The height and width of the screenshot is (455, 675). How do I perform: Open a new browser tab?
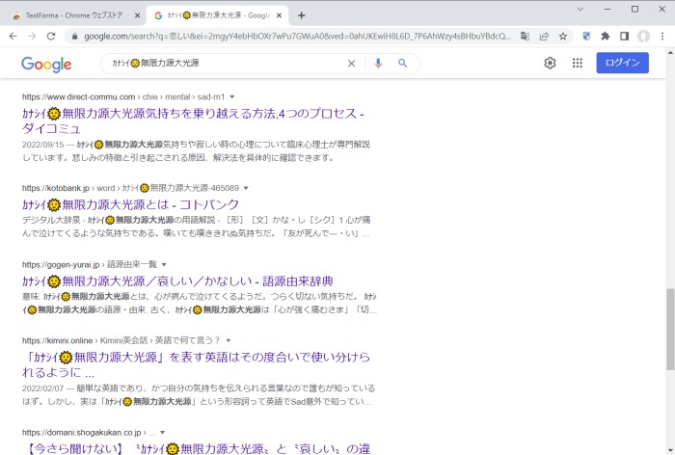(302, 15)
